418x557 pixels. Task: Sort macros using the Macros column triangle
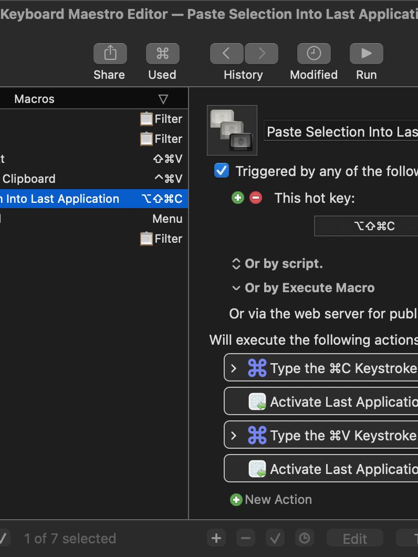(x=163, y=99)
